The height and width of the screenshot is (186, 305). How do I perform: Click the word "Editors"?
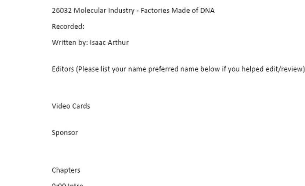[x=63, y=69]
